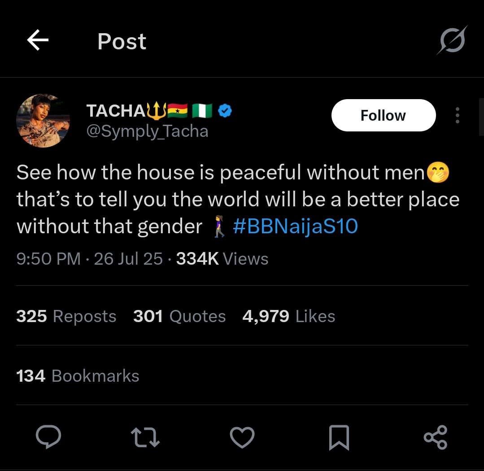Tap the blue verified badge
This screenshot has width=484, height=471.
pyautogui.click(x=225, y=110)
